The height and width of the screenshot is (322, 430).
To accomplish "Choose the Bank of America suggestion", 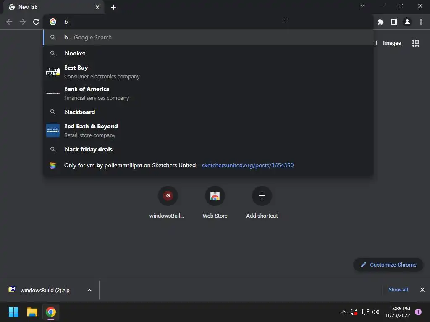I will (x=208, y=93).
